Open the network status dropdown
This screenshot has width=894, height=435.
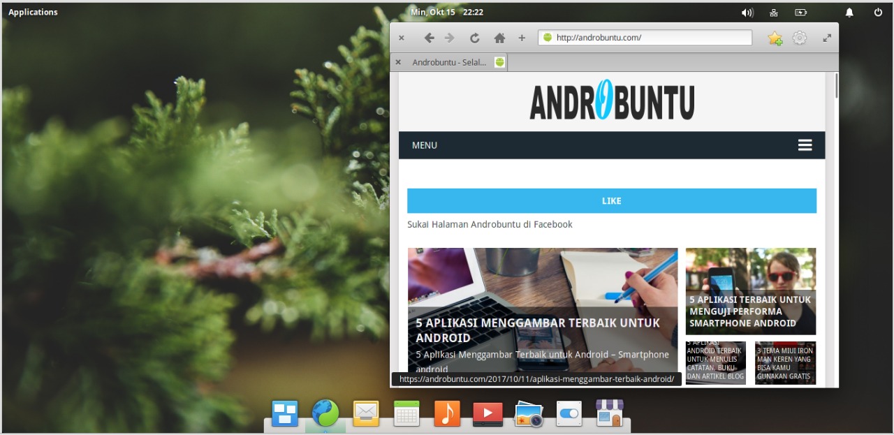coord(773,12)
